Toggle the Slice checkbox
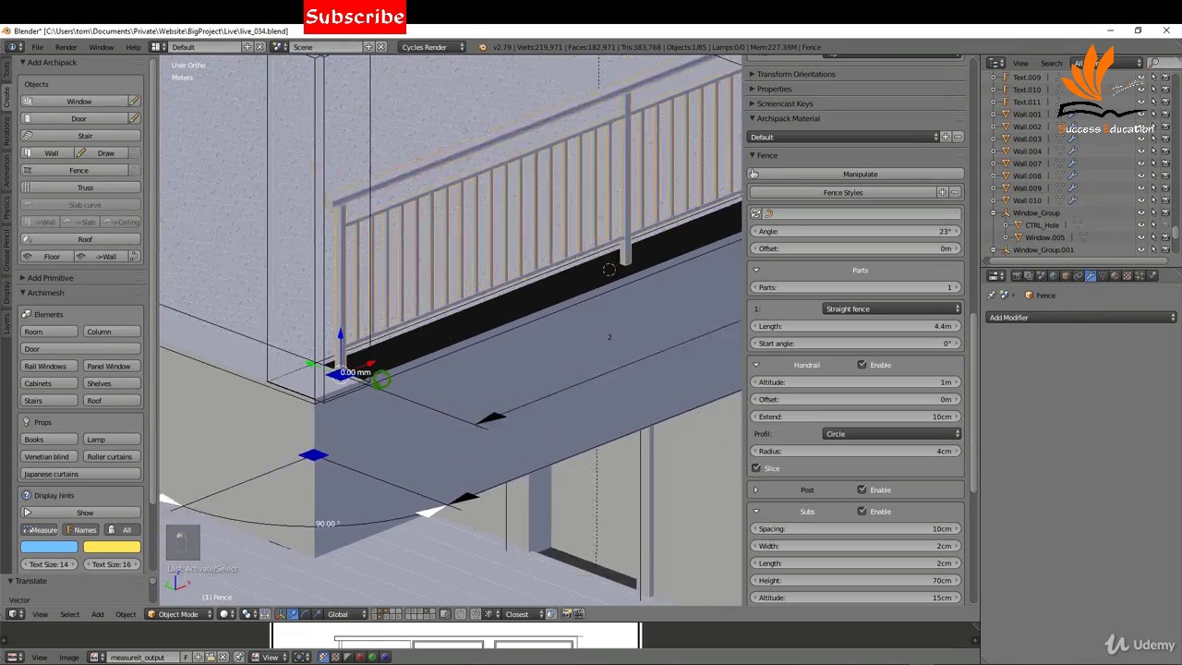 coord(756,468)
